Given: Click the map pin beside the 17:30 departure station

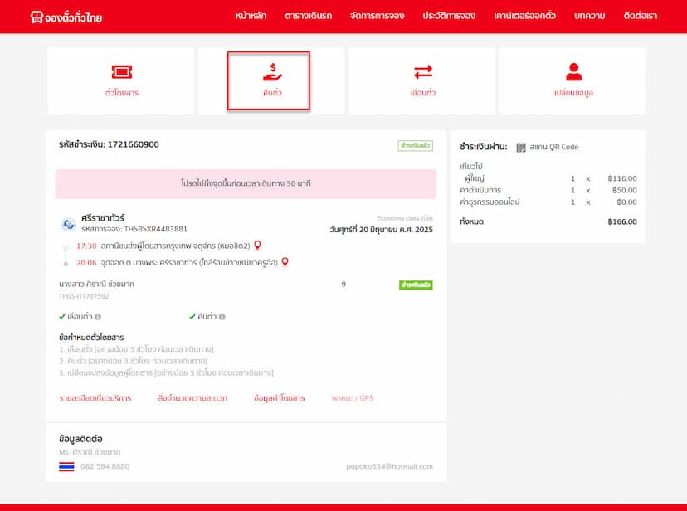Looking at the screenshot, I should 257,246.
